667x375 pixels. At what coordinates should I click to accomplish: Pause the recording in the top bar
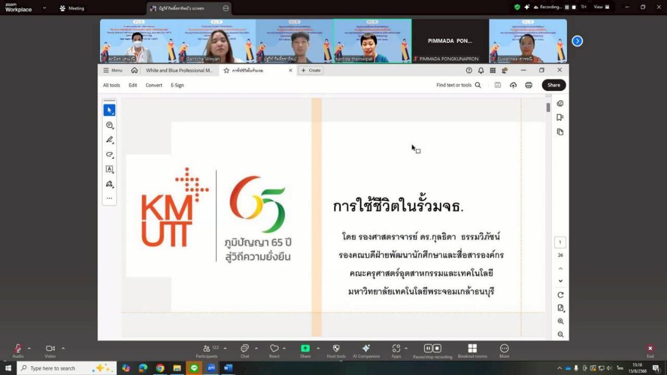567,7
